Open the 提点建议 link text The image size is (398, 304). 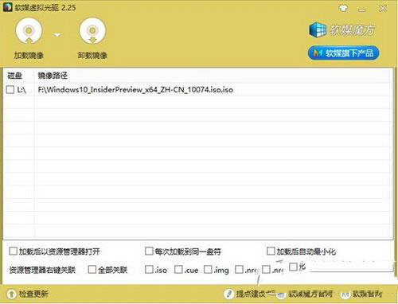[251, 294]
